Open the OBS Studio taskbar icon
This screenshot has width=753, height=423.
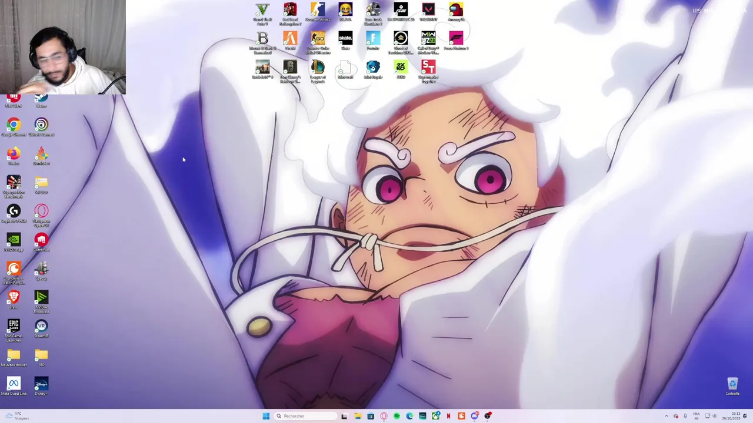pyautogui.click(x=488, y=416)
